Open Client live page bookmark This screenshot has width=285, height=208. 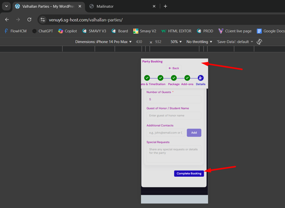click(235, 31)
